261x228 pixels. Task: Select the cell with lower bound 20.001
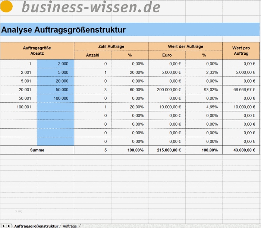point(19,90)
